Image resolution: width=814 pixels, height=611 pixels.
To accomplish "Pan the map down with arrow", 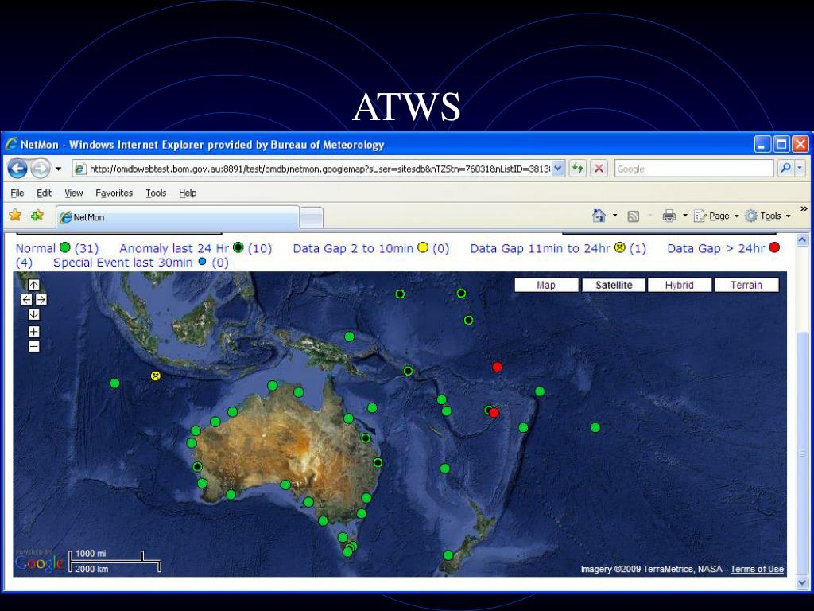I will [33, 314].
